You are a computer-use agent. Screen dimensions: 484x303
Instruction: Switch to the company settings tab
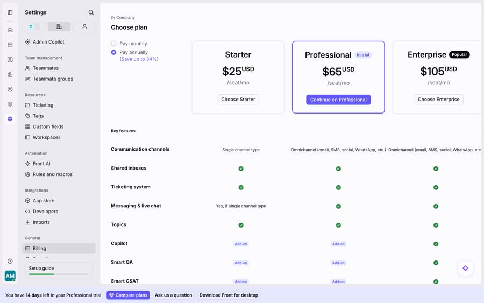[x=59, y=26]
